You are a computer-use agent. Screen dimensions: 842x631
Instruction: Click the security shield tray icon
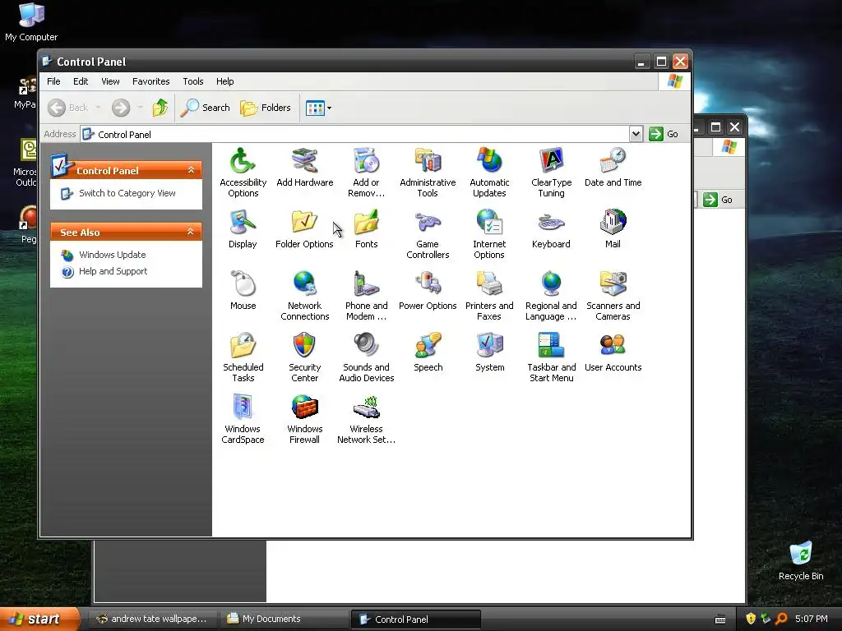point(751,619)
